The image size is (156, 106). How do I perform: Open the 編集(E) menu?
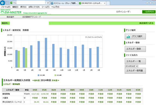[x=15, y=7]
